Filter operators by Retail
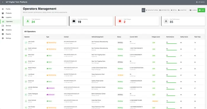207x109 pixels. pyautogui.click(x=174, y=10)
